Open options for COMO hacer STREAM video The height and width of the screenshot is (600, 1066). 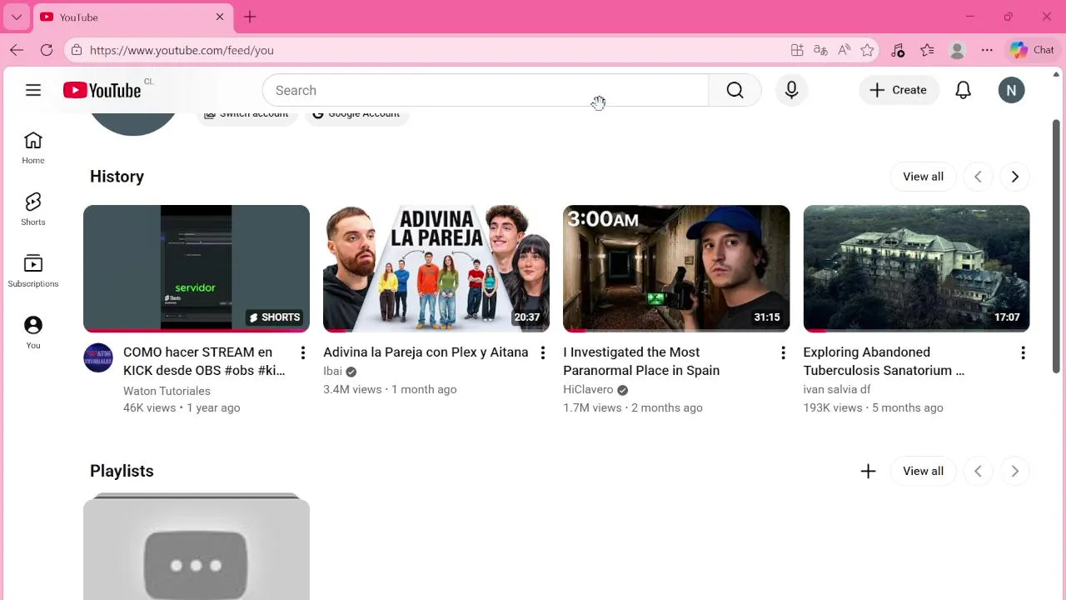303,353
